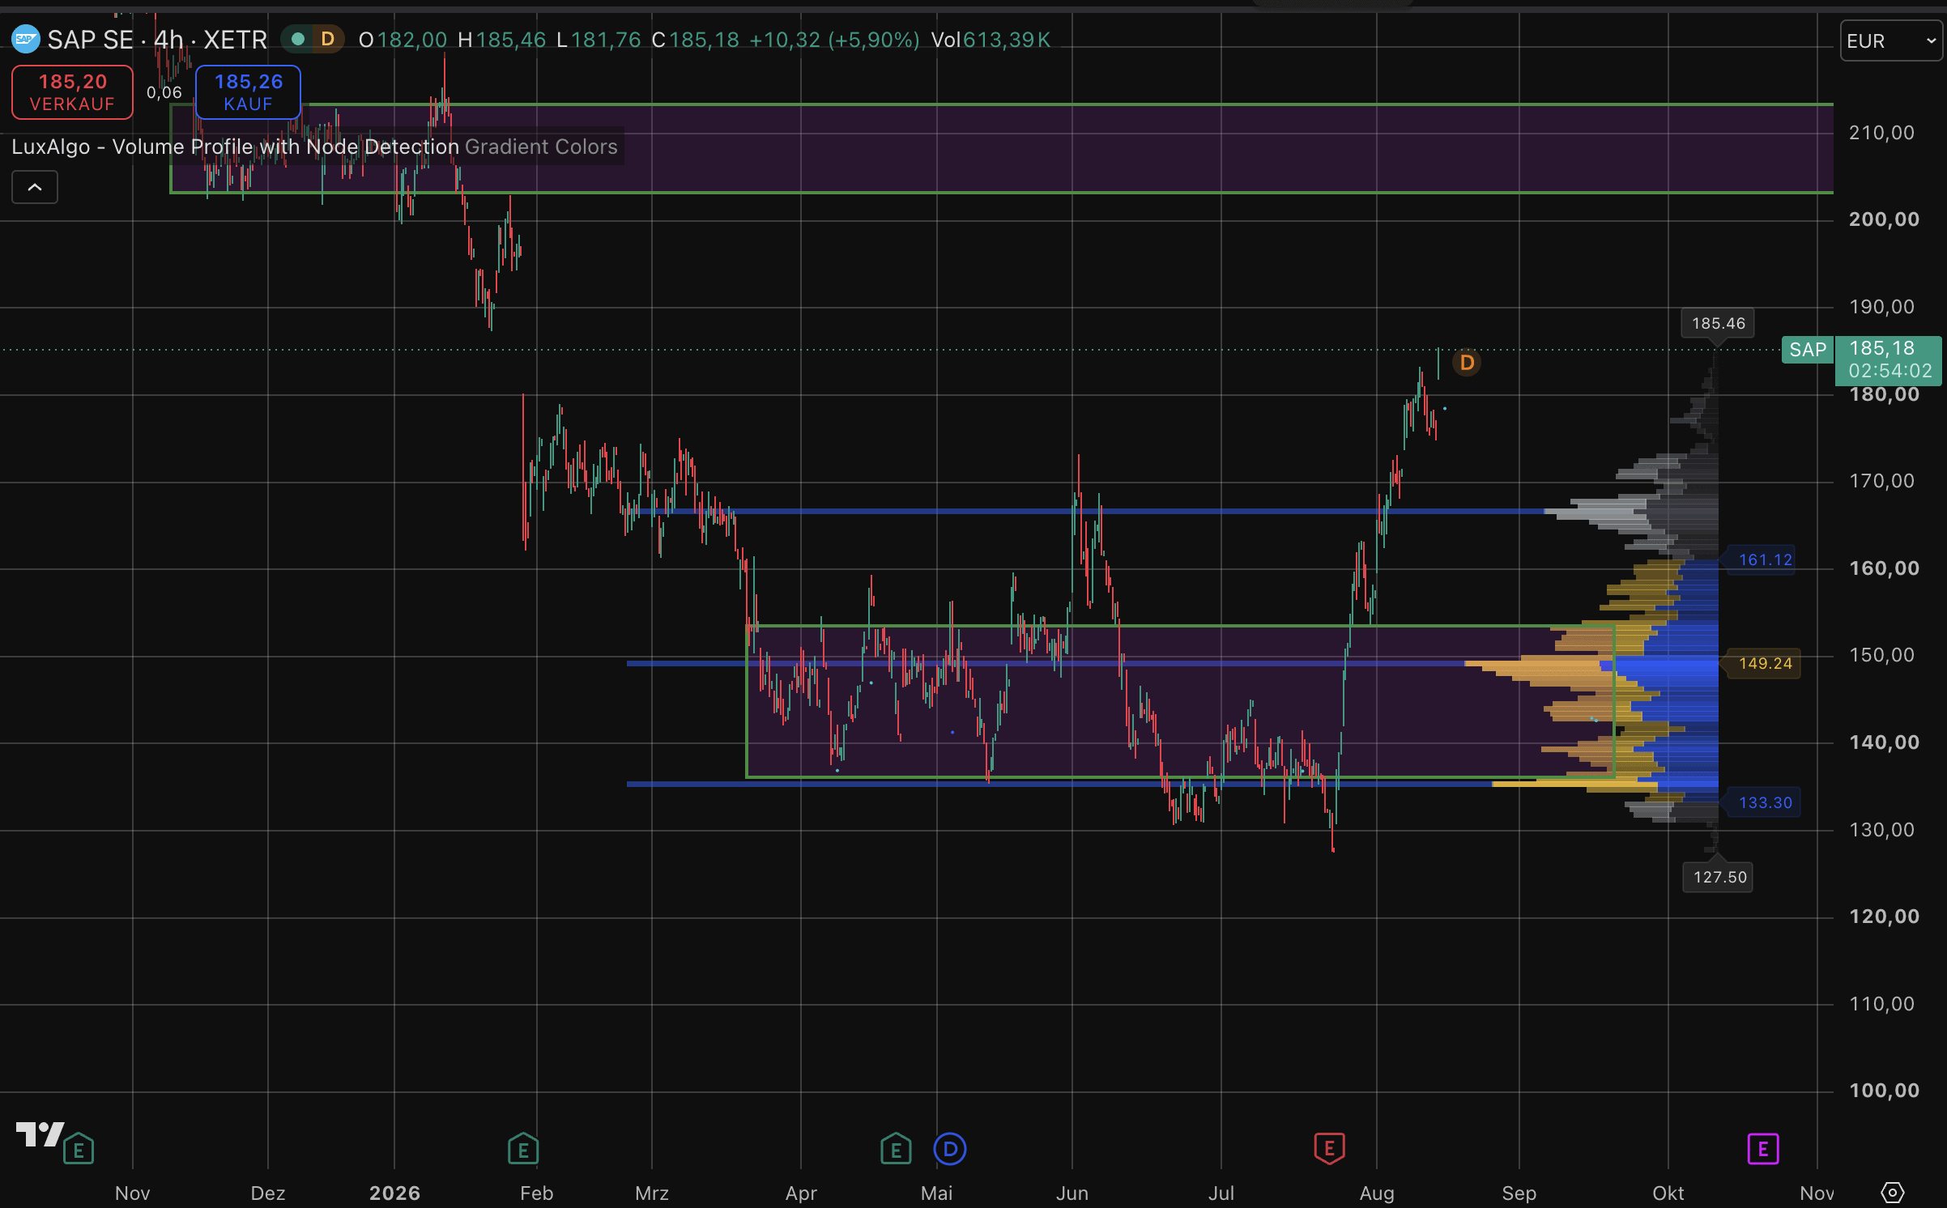
Task: Click the 140,00 price axis label
Action: [1884, 742]
